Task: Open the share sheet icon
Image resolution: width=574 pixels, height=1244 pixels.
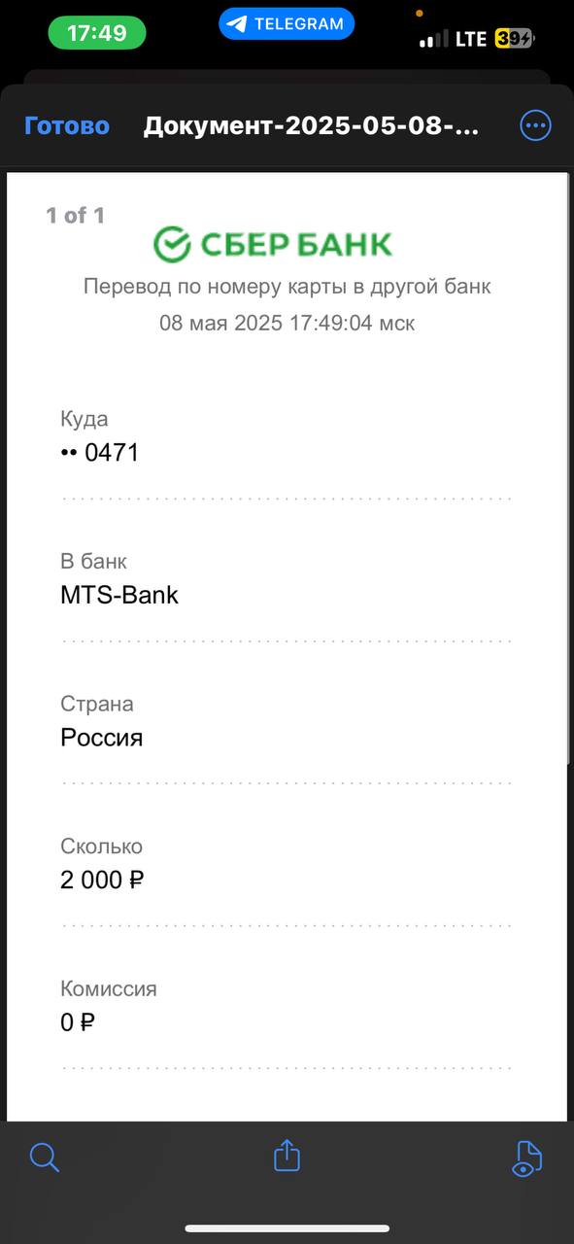Action: 287,1155
